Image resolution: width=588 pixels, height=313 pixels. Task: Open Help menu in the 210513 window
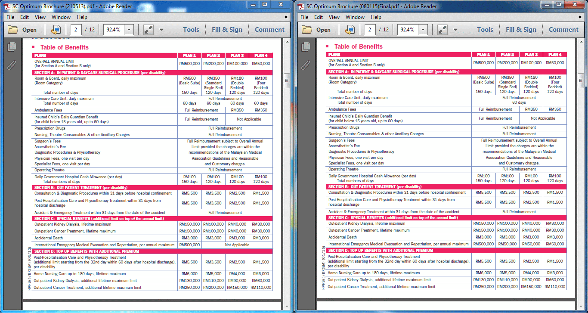(x=82, y=17)
